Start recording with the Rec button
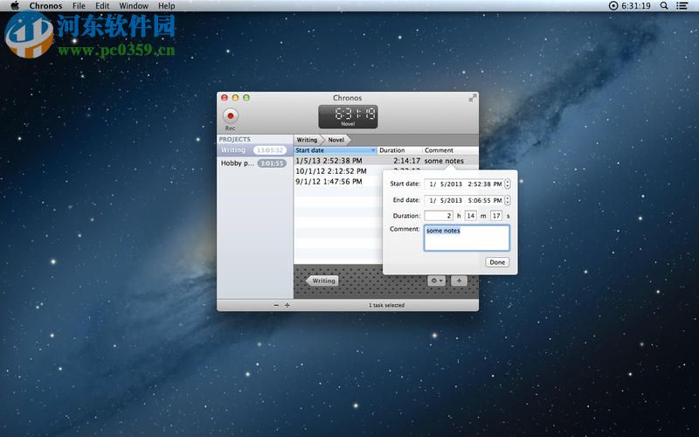 click(x=231, y=116)
